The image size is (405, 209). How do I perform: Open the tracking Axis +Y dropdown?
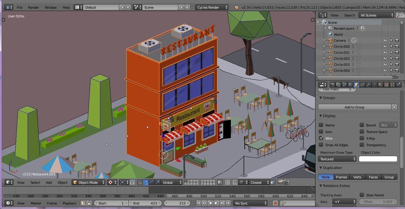click(344, 201)
